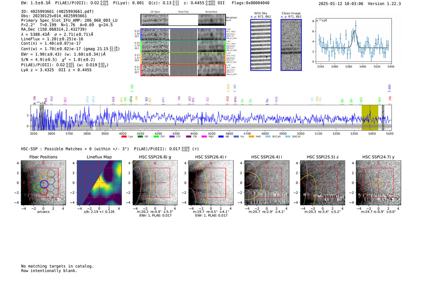
Task: Click the Obs: 20230125v014_4025993661 line
Action: pyautogui.click(x=54, y=16)
